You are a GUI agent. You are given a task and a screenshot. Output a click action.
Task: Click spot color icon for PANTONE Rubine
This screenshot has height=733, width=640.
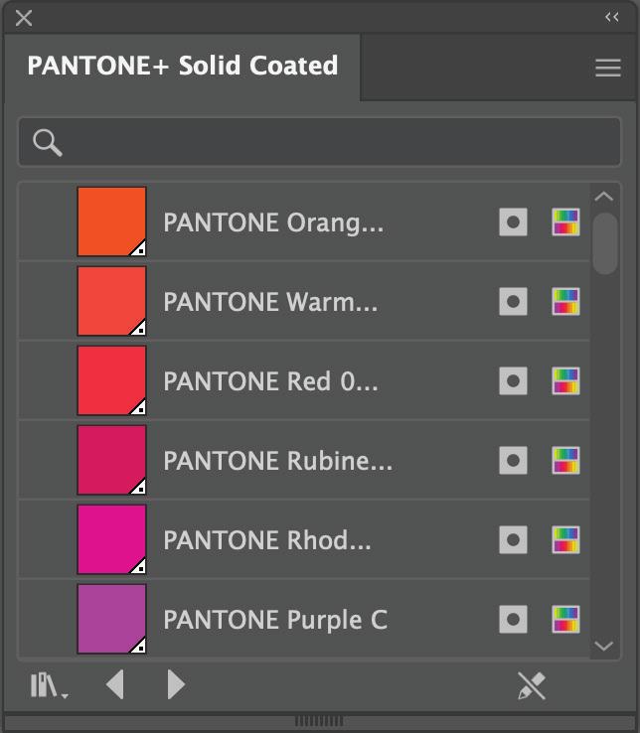point(513,461)
